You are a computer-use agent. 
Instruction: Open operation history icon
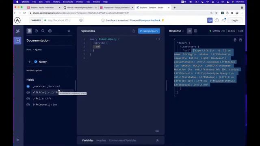click(36, 31)
